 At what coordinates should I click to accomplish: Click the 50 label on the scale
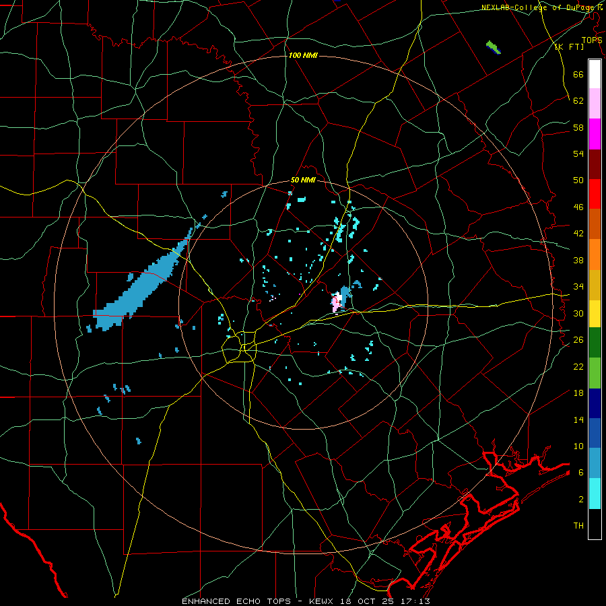pyautogui.click(x=578, y=180)
